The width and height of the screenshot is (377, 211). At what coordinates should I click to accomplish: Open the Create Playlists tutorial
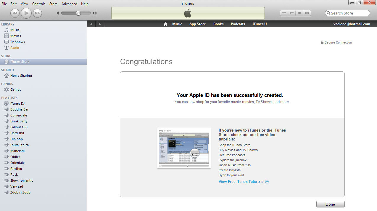point(230,170)
